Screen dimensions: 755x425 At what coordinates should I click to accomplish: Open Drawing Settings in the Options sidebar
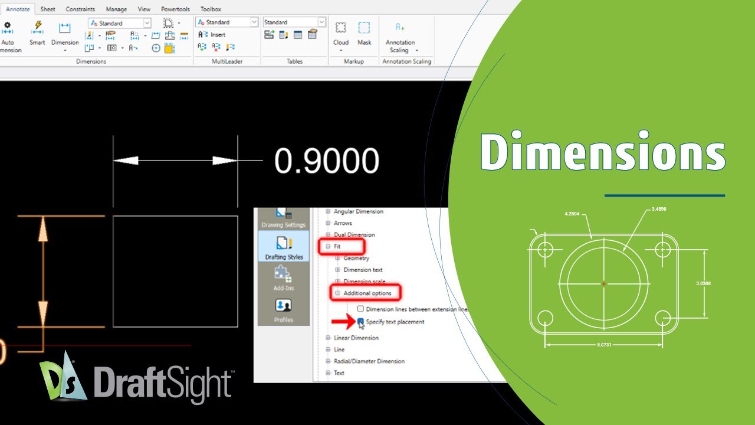(283, 218)
